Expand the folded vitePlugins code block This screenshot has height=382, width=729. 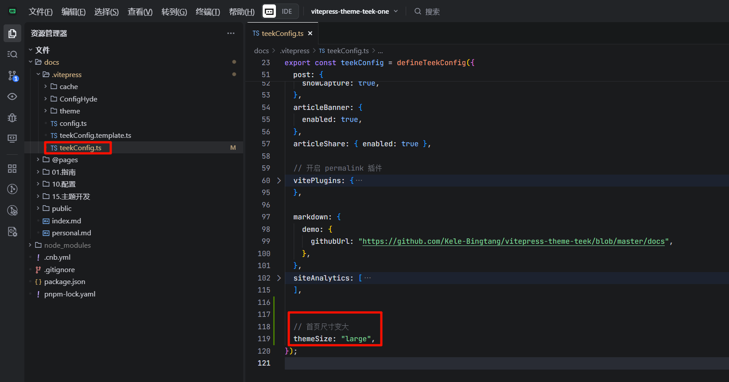(279, 180)
